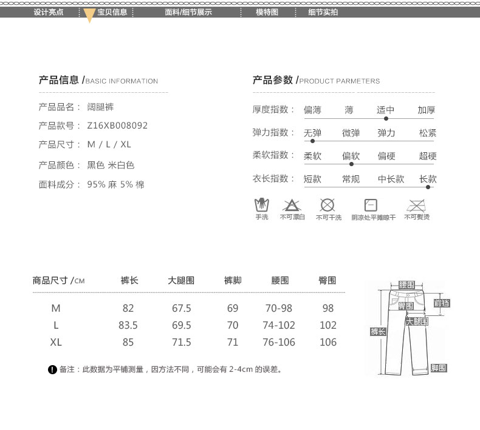
Task: Click the 产品信息 section heading
Action: coord(98,81)
